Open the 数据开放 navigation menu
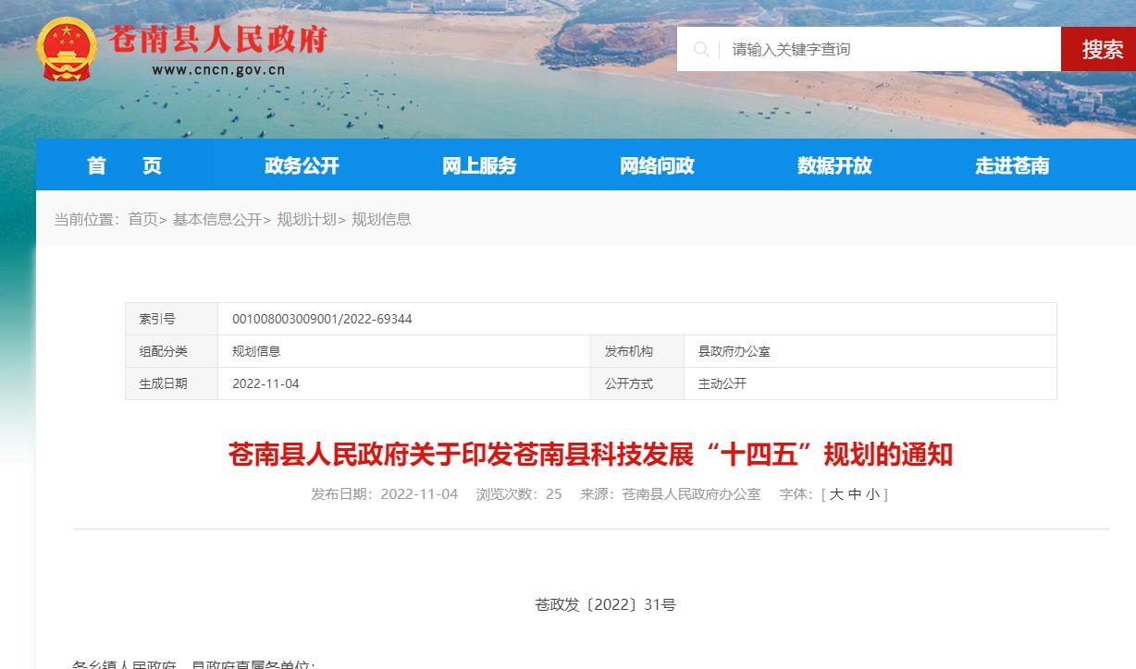This screenshot has height=669, width=1136. click(833, 165)
